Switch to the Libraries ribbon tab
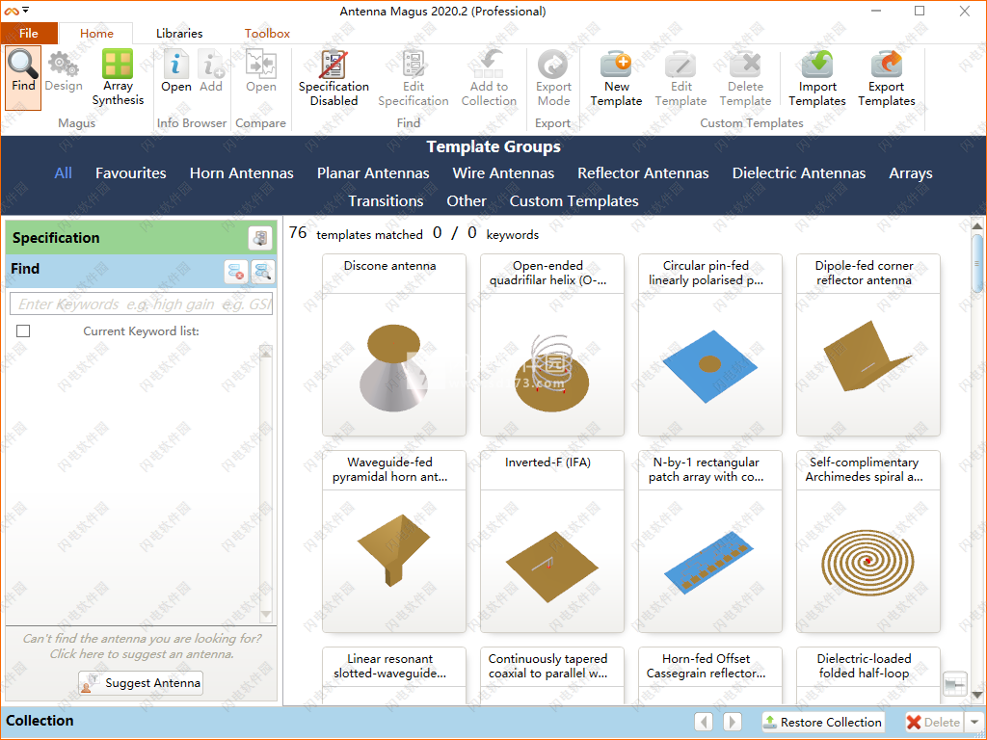The width and height of the screenshot is (987, 740). tap(179, 34)
